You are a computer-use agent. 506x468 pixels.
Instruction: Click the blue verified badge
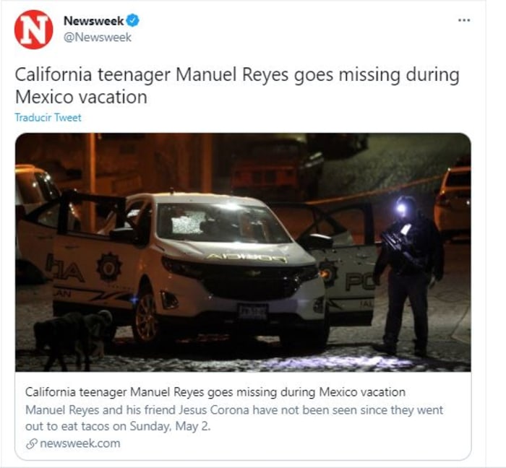click(132, 20)
